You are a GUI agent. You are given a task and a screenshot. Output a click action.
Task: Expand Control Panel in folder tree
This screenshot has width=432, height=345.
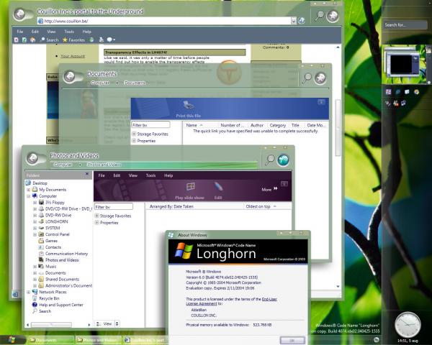coord(35,234)
